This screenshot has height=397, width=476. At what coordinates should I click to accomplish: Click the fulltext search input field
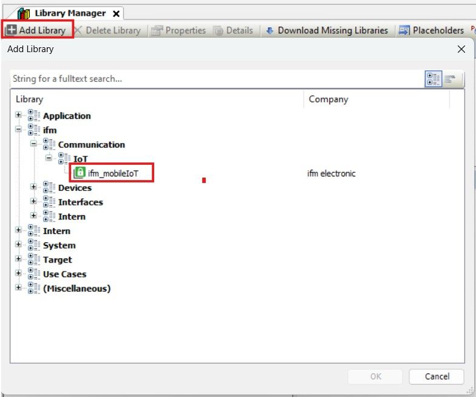(216, 79)
